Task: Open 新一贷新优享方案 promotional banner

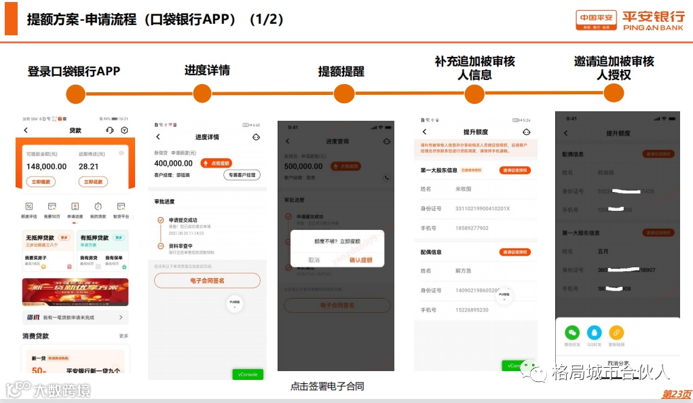Action: pos(75,292)
